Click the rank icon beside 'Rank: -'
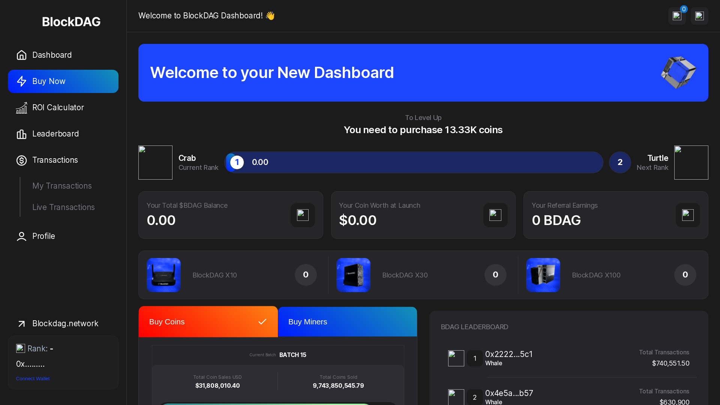This screenshot has height=405, width=720. 21,348
